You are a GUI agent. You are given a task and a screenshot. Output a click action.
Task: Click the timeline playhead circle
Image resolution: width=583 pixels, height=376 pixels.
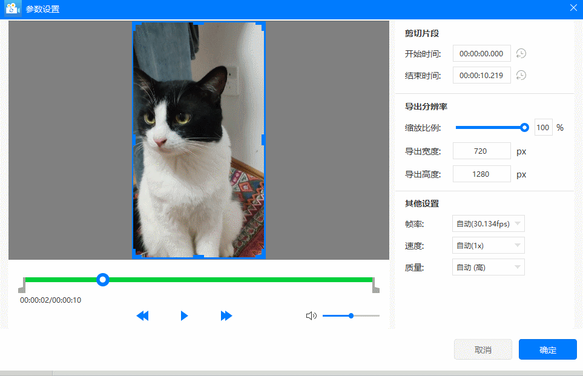point(103,280)
